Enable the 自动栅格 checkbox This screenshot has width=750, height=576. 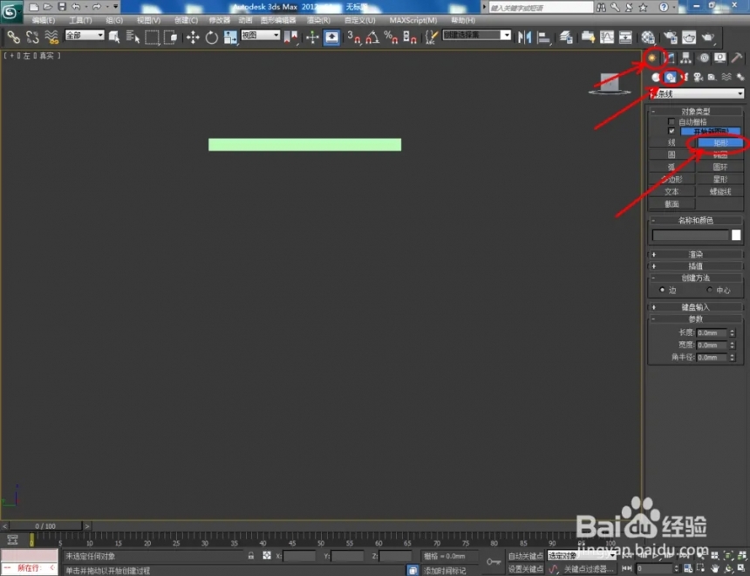672,122
